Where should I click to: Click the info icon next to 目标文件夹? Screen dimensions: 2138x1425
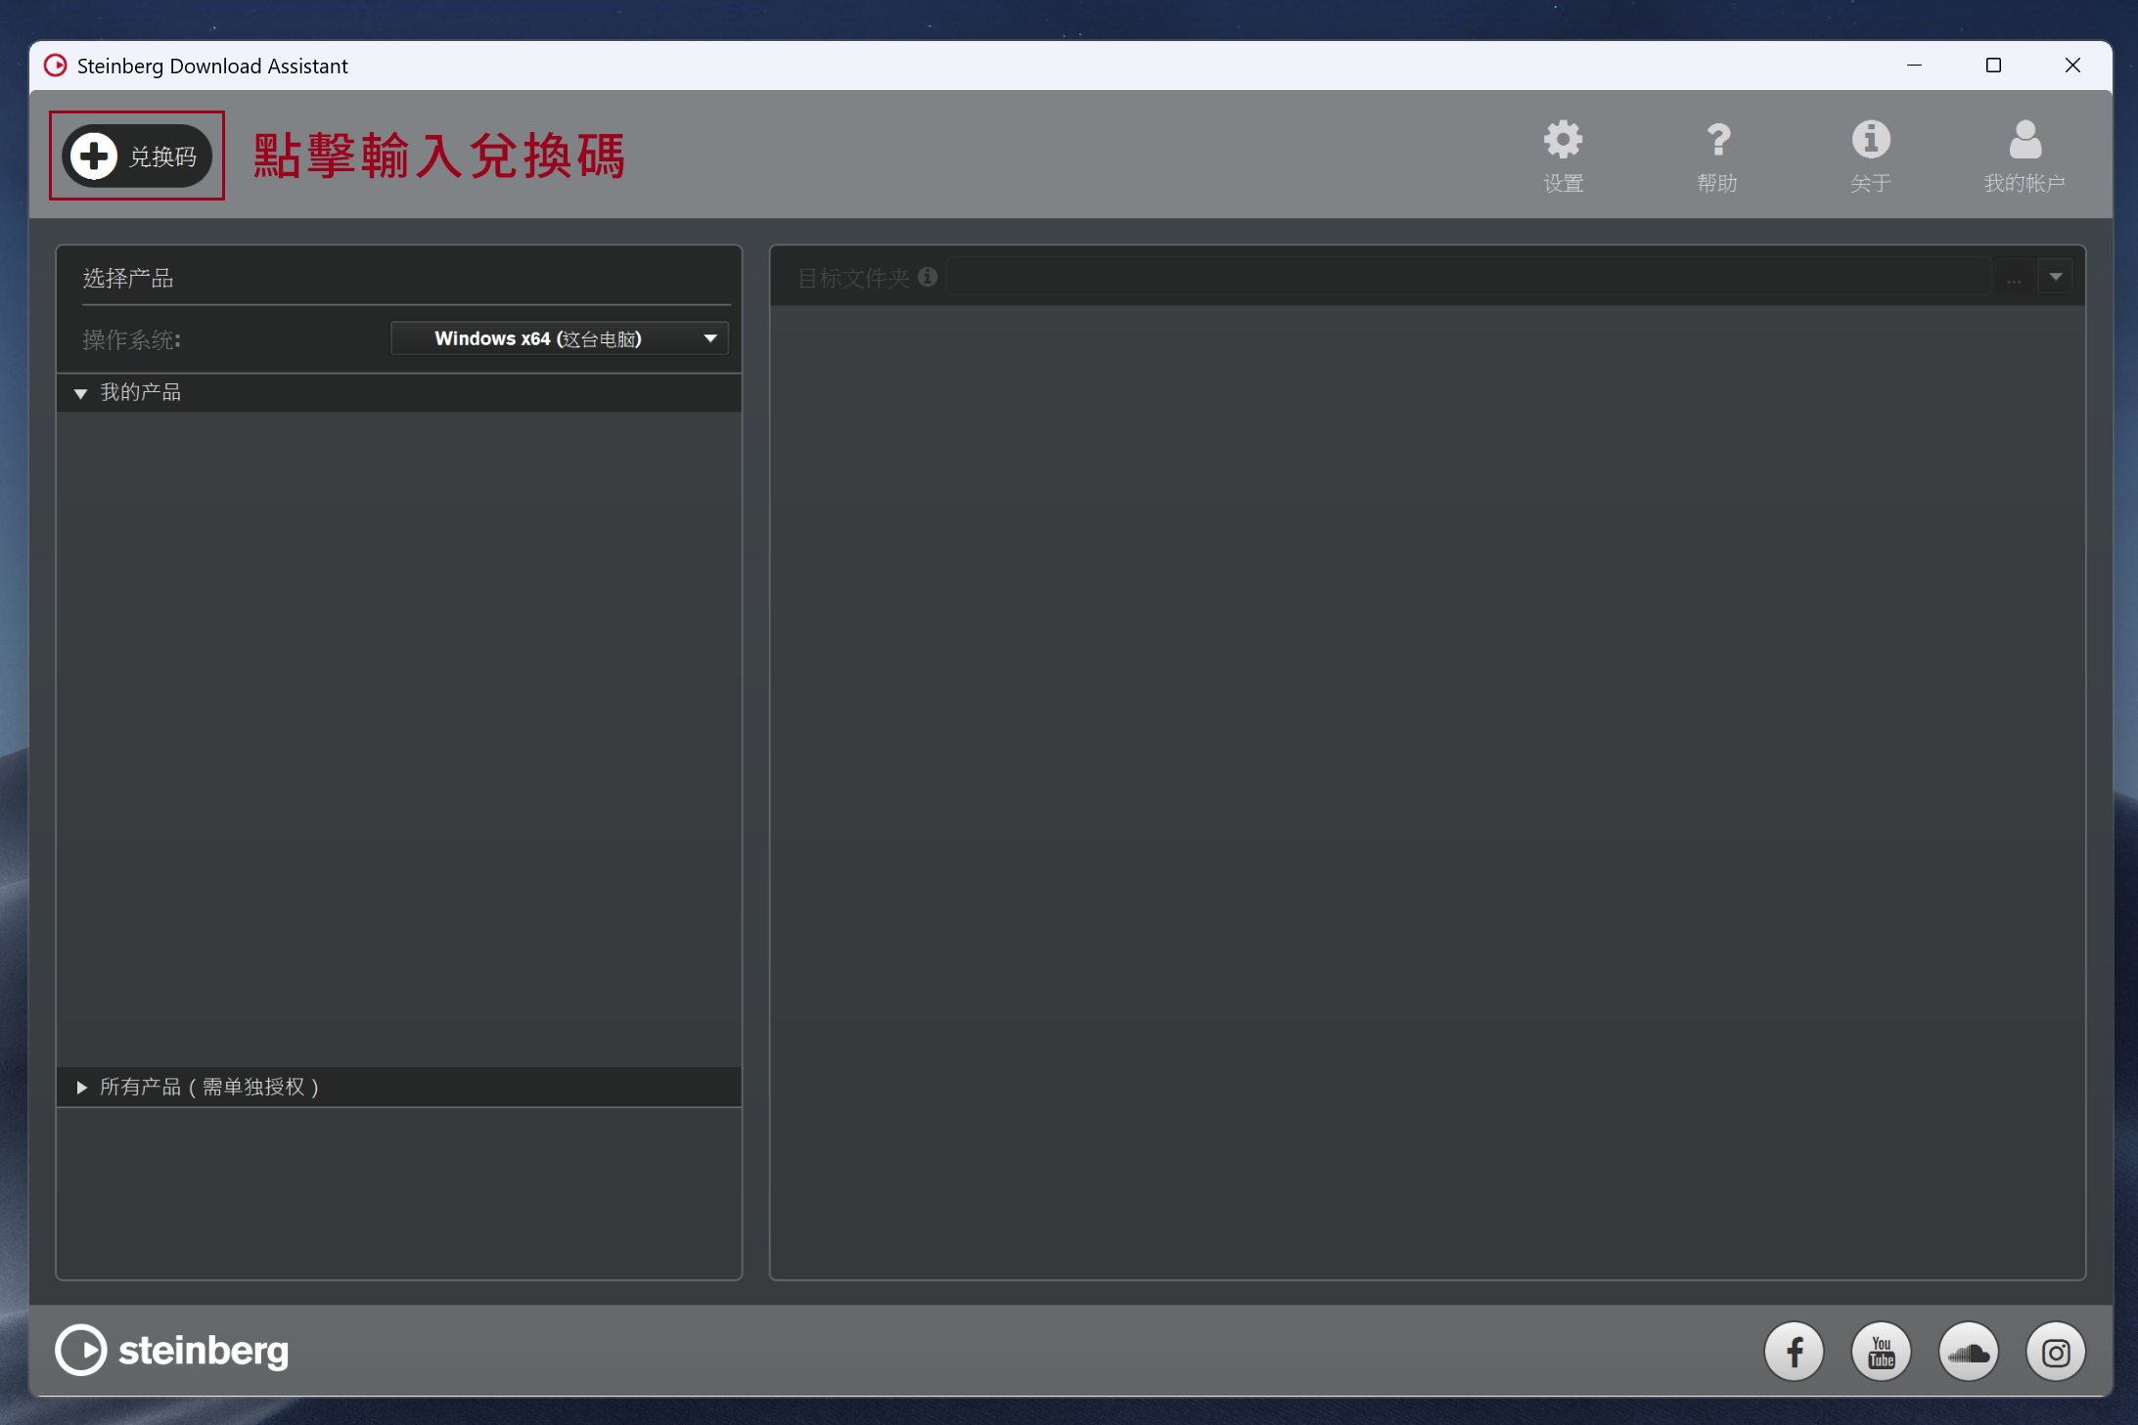point(928,277)
